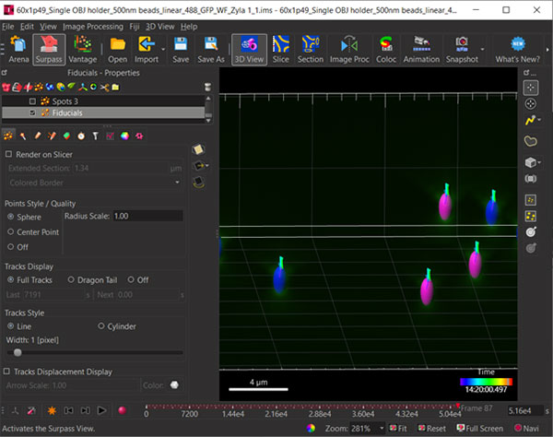
Task: Switch to Section view
Action: (311, 50)
